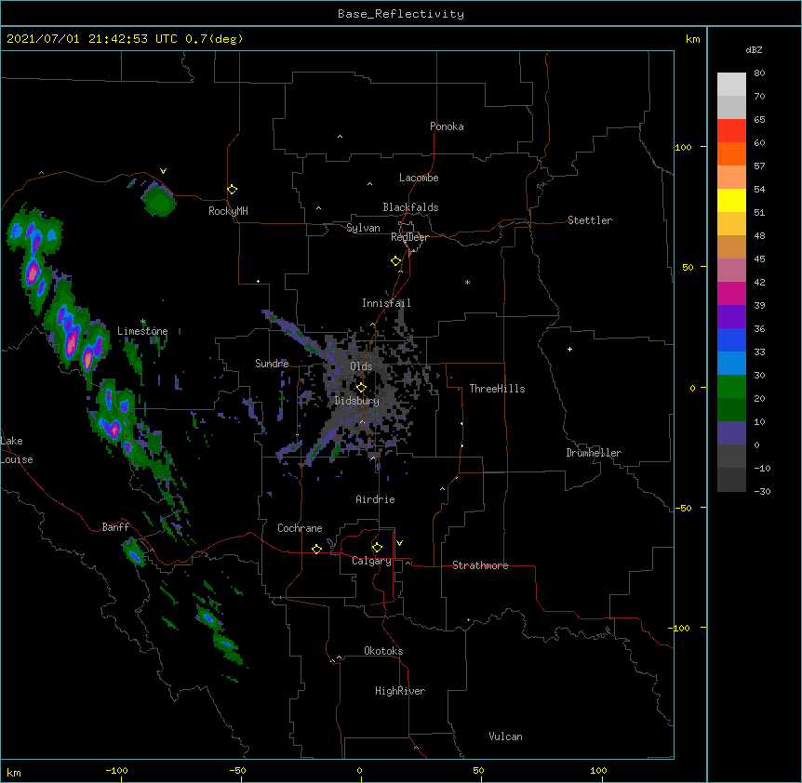The width and height of the screenshot is (802, 783).
Task: Select the blue 36-33 dBZ legend swatch
Action: pyautogui.click(x=731, y=340)
